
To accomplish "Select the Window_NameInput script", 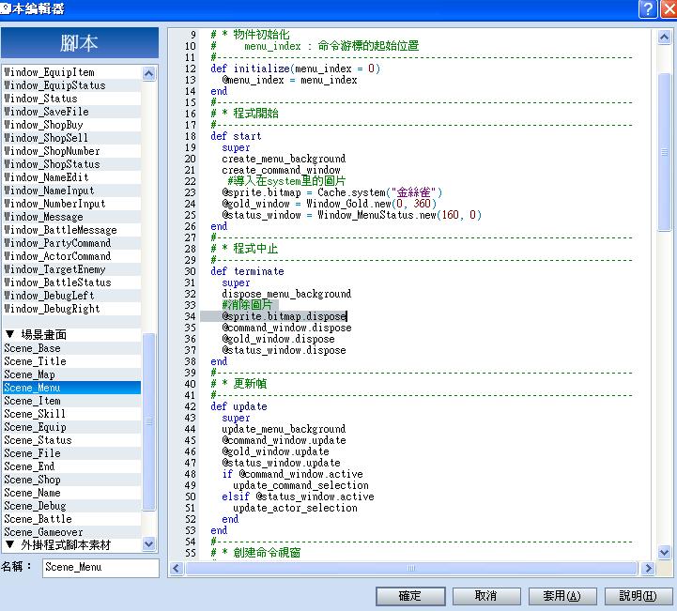I will (71, 191).
